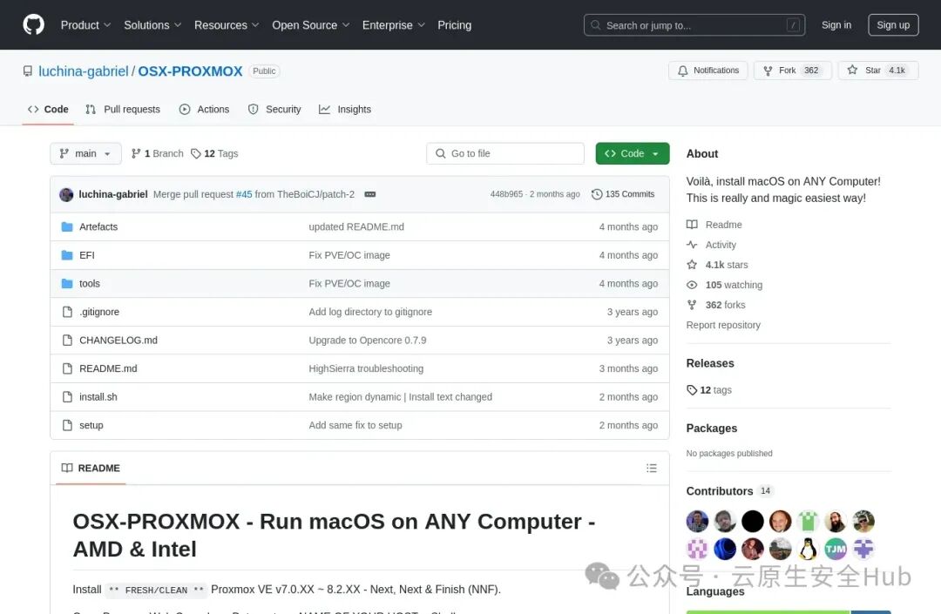Open 4.1k stars link
The width and height of the screenshot is (941, 614).
point(717,265)
